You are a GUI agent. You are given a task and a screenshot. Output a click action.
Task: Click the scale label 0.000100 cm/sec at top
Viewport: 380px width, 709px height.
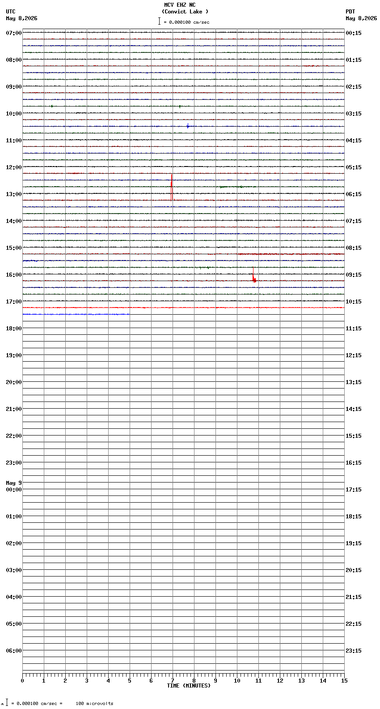pos(189,22)
